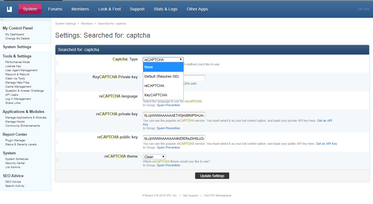Image resolution: width=373 pixels, height=204 pixels.
Task: Click the drag handle beside KeyCAPTCHA Private key
Action: coord(57,82)
